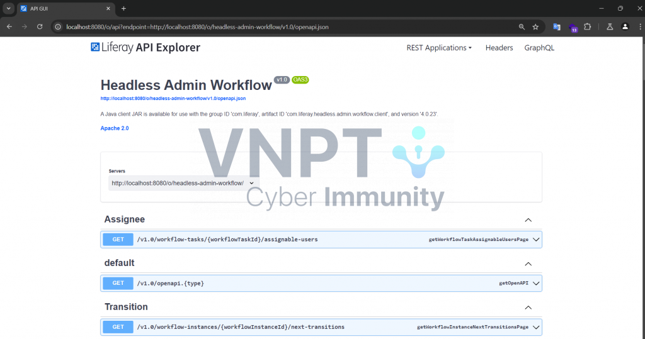Image resolution: width=645 pixels, height=339 pixels.
Task: Open the Apache 2.0 license link
Action: click(x=115, y=128)
